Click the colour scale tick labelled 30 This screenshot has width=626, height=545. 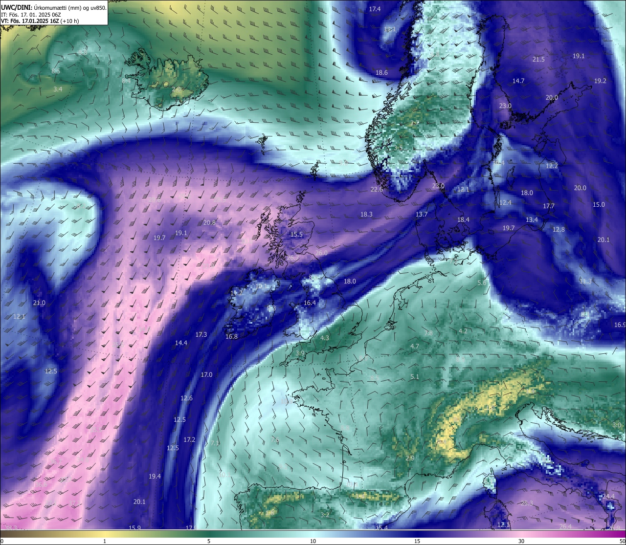(x=521, y=541)
